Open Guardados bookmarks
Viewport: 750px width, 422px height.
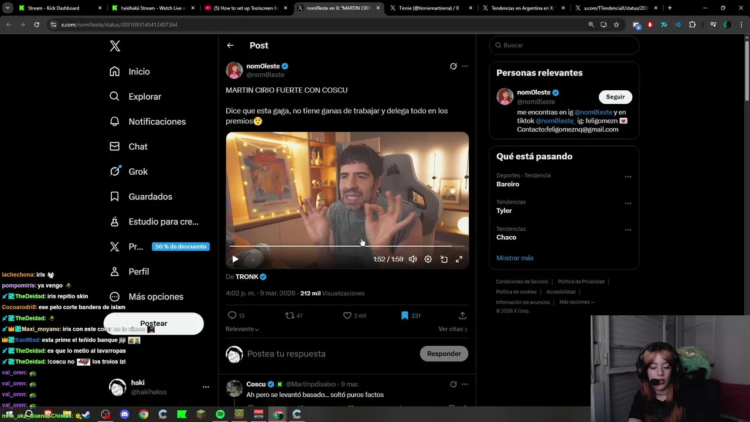pos(141,196)
